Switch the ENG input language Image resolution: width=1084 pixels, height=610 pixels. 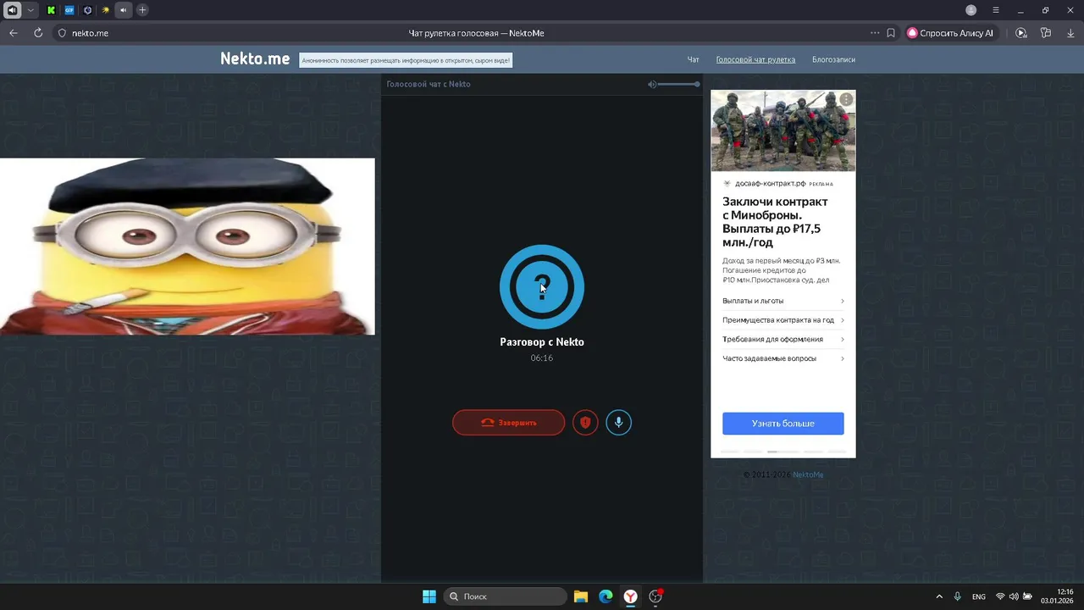(979, 596)
